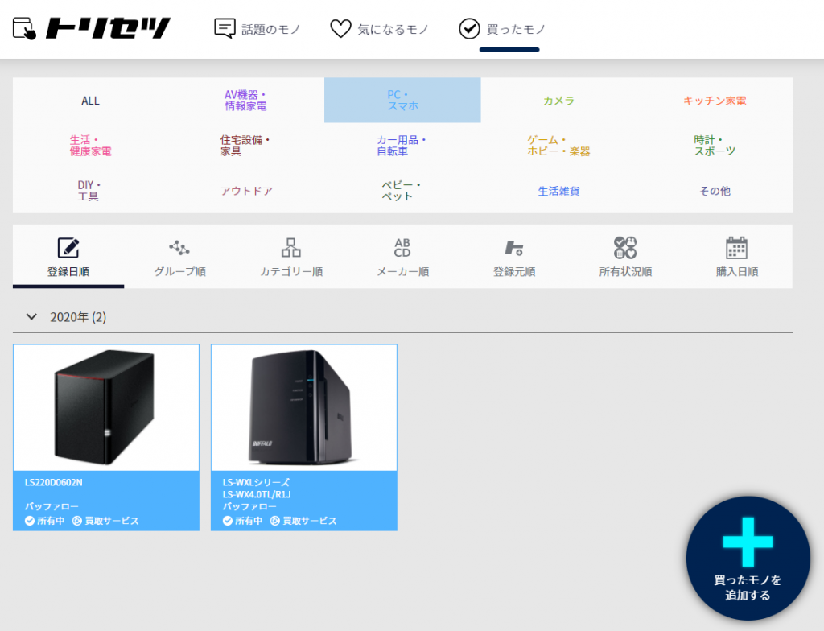Filter by 住宅設備・家具 category

click(x=246, y=146)
